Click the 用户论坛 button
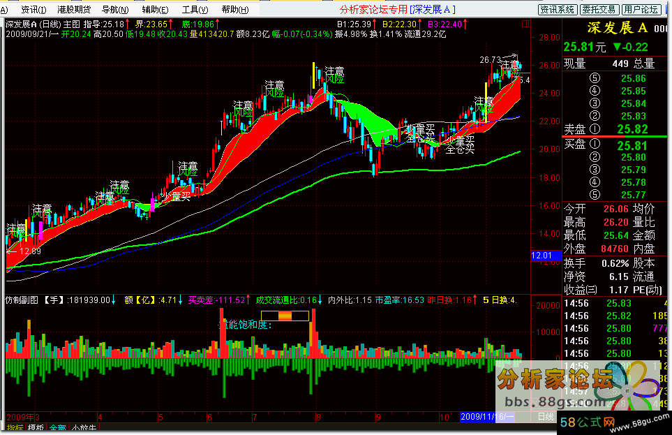The height and width of the screenshot is (435, 672). [x=641, y=10]
